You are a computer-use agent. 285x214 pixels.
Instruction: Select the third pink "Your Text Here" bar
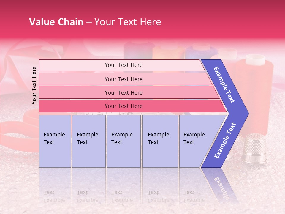pos(123,92)
